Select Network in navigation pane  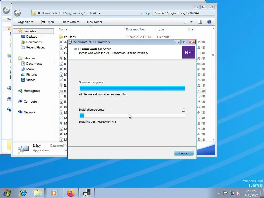tap(29, 112)
